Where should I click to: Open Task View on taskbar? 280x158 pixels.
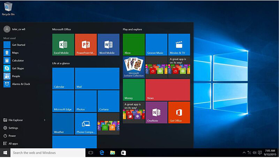coord(91,153)
